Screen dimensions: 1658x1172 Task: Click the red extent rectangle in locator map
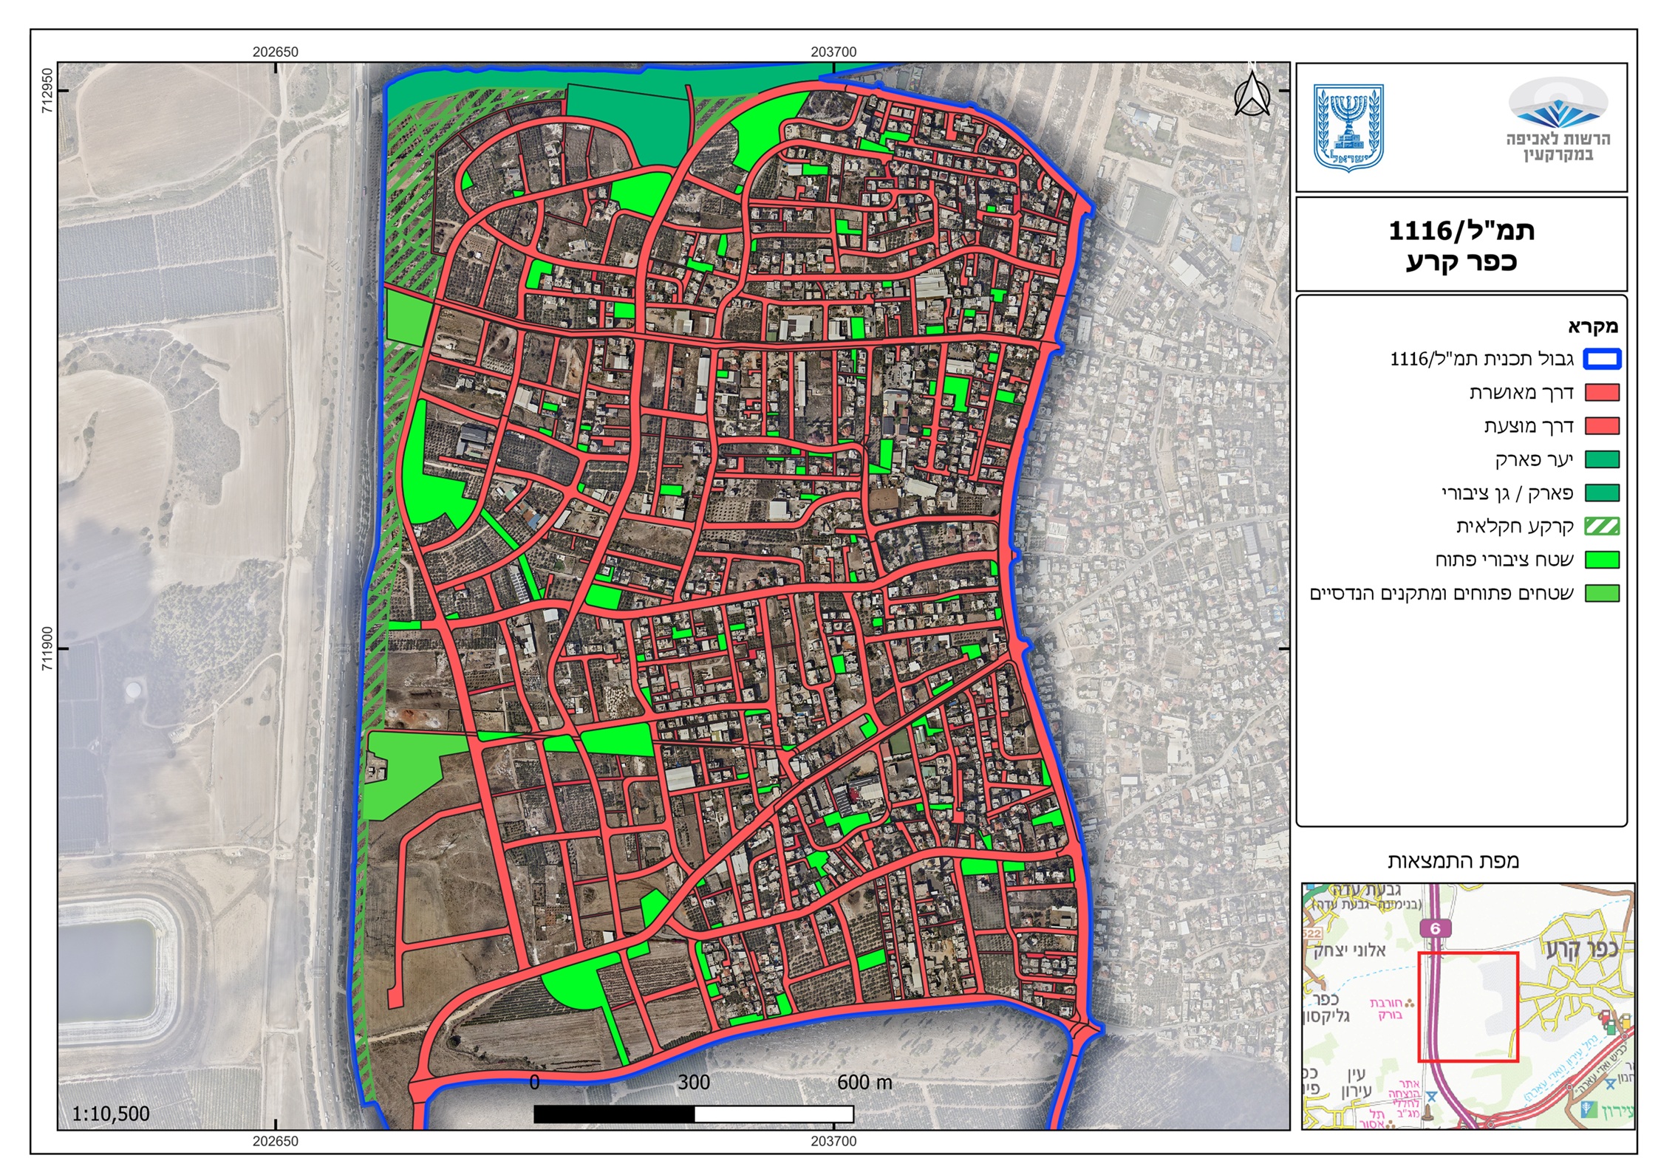point(1467,1007)
